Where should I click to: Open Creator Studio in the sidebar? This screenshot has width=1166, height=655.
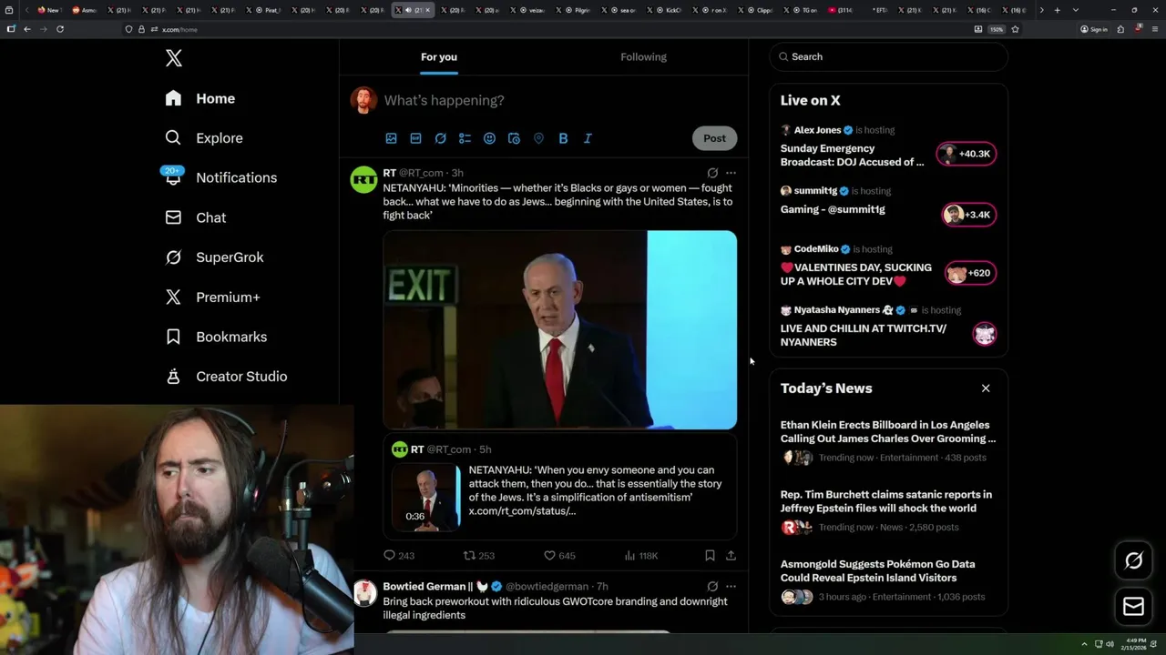point(226,377)
